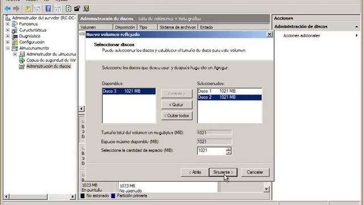The height and width of the screenshot is (205, 364).
Task: Expand the Funciones tree node
Action: 7,24
